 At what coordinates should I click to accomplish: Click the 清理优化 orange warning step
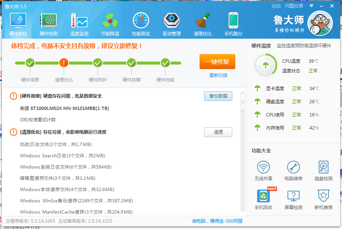tap(64, 63)
